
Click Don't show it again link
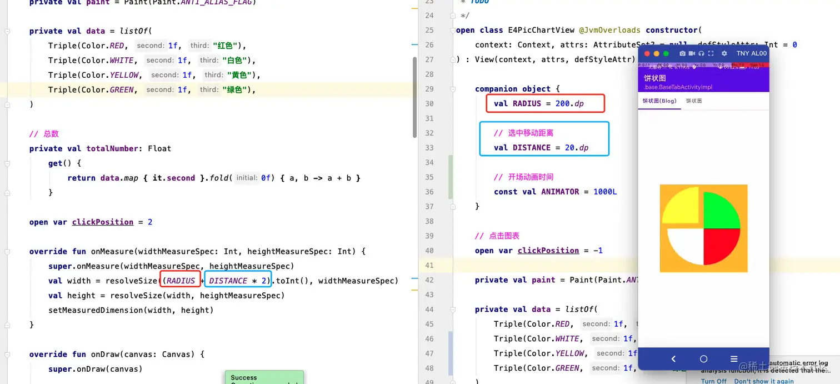[x=764, y=381]
